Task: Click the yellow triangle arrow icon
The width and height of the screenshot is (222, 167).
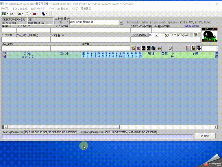Action: coord(159,48)
